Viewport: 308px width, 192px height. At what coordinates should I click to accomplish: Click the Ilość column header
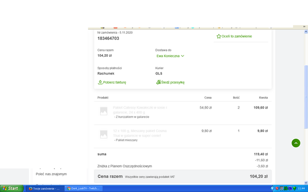point(236,97)
